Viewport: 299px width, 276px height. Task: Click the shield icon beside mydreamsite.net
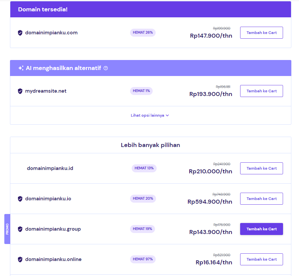(20, 91)
